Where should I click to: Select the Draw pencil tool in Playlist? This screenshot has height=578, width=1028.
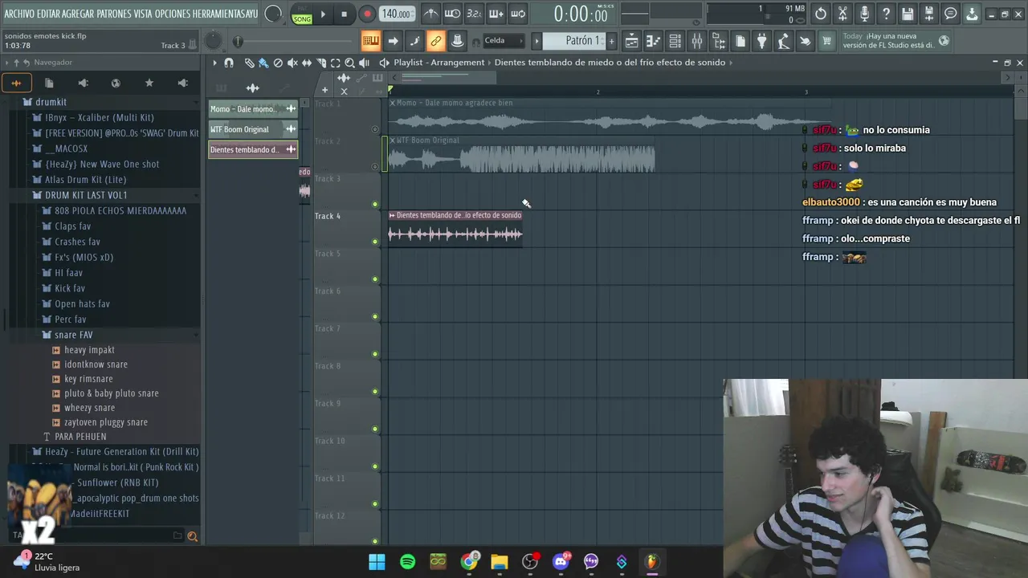point(249,63)
